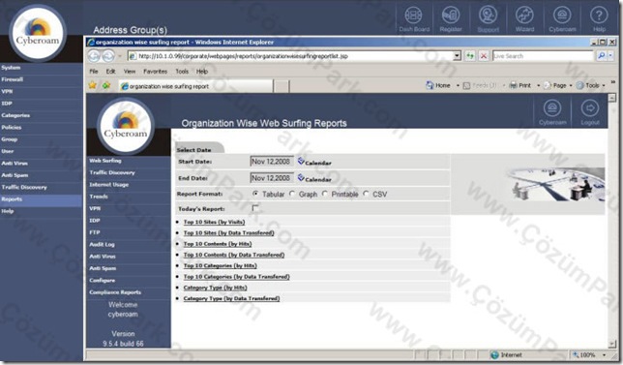Open Top 10 Sites (by Visits) report

tap(214, 222)
